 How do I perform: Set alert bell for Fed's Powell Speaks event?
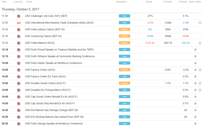point(195,50)
